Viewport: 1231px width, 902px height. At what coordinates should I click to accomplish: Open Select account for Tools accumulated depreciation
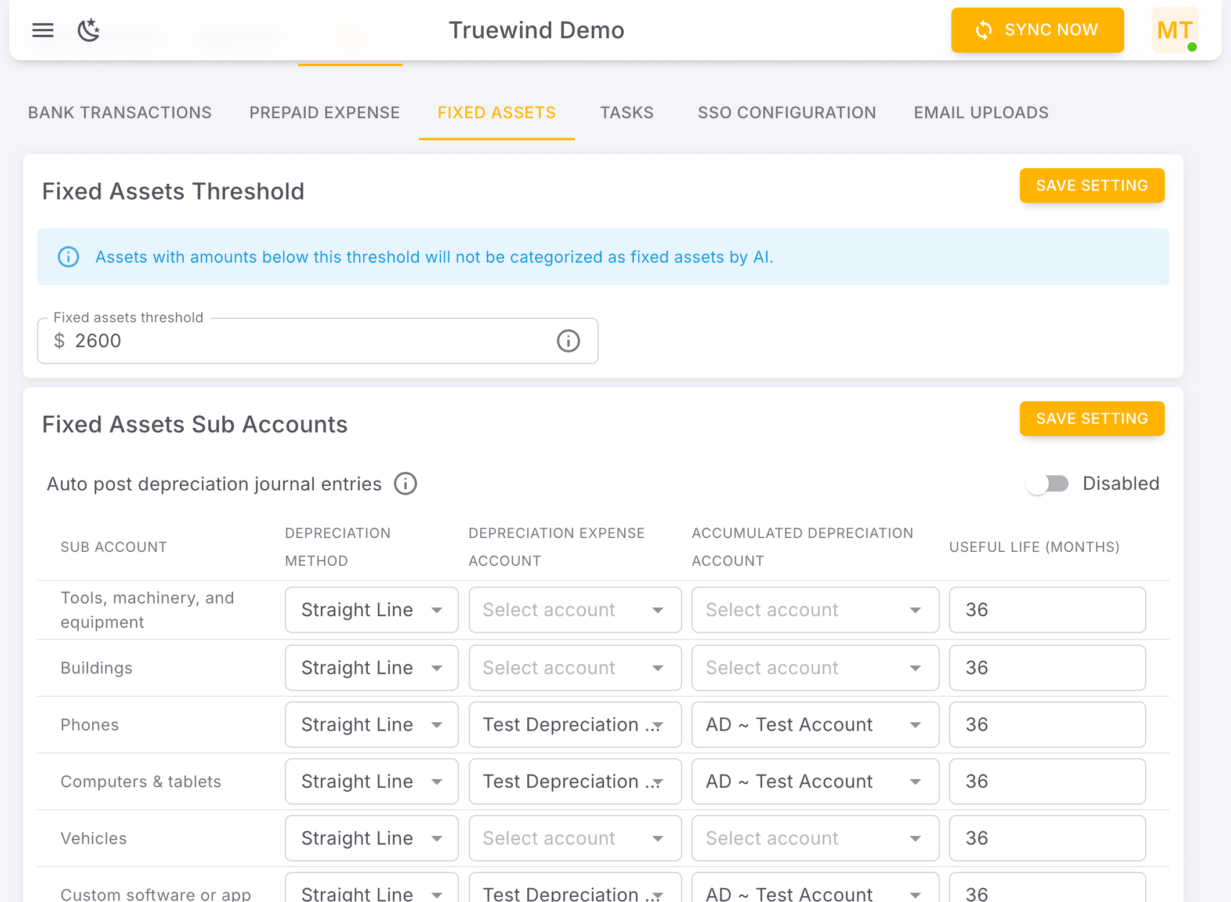coord(814,610)
